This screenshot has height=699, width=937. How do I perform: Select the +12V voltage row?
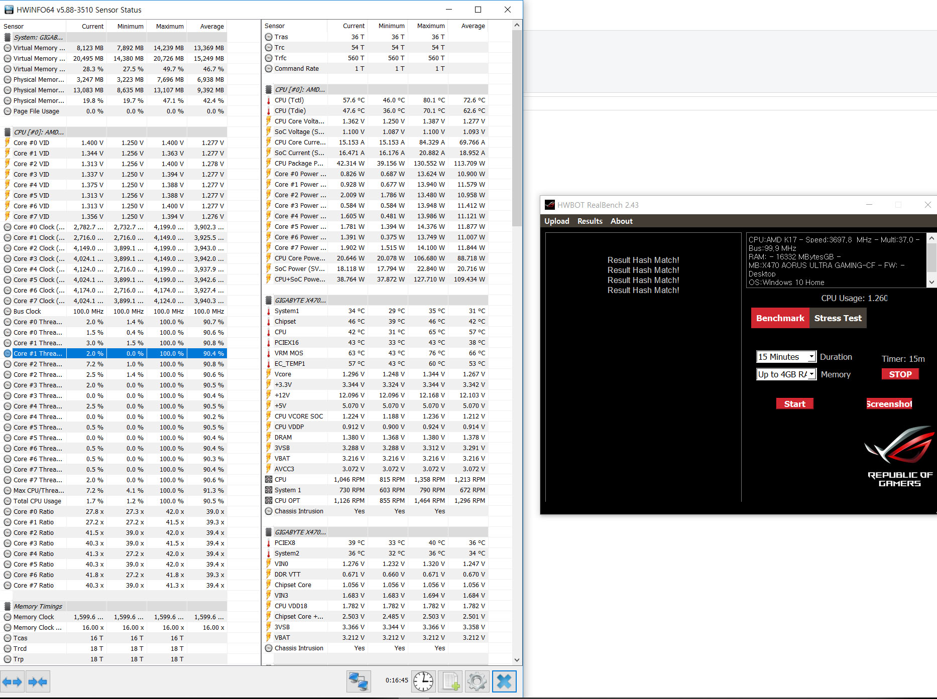pos(375,395)
